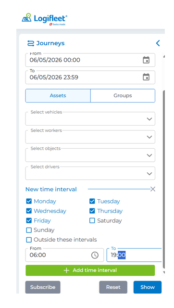Click the Subscribe button
174x308 pixels.
(43, 287)
